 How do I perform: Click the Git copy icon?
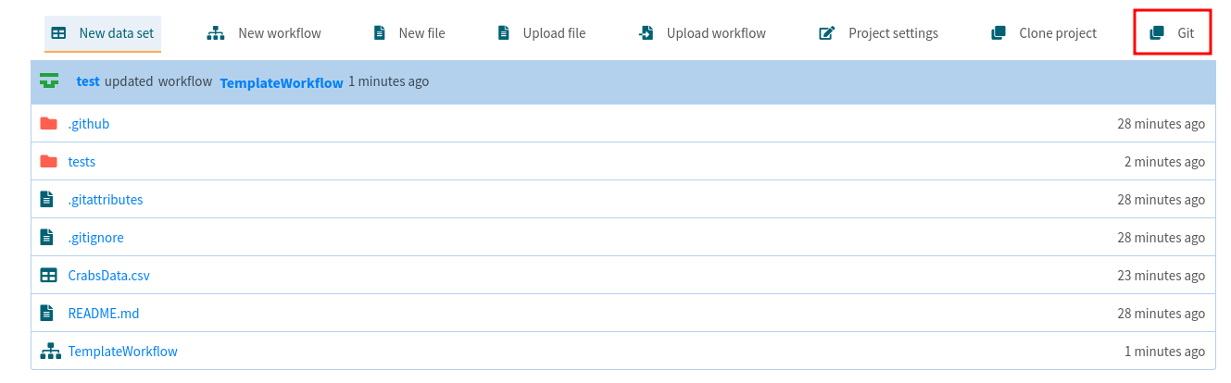point(1156,33)
